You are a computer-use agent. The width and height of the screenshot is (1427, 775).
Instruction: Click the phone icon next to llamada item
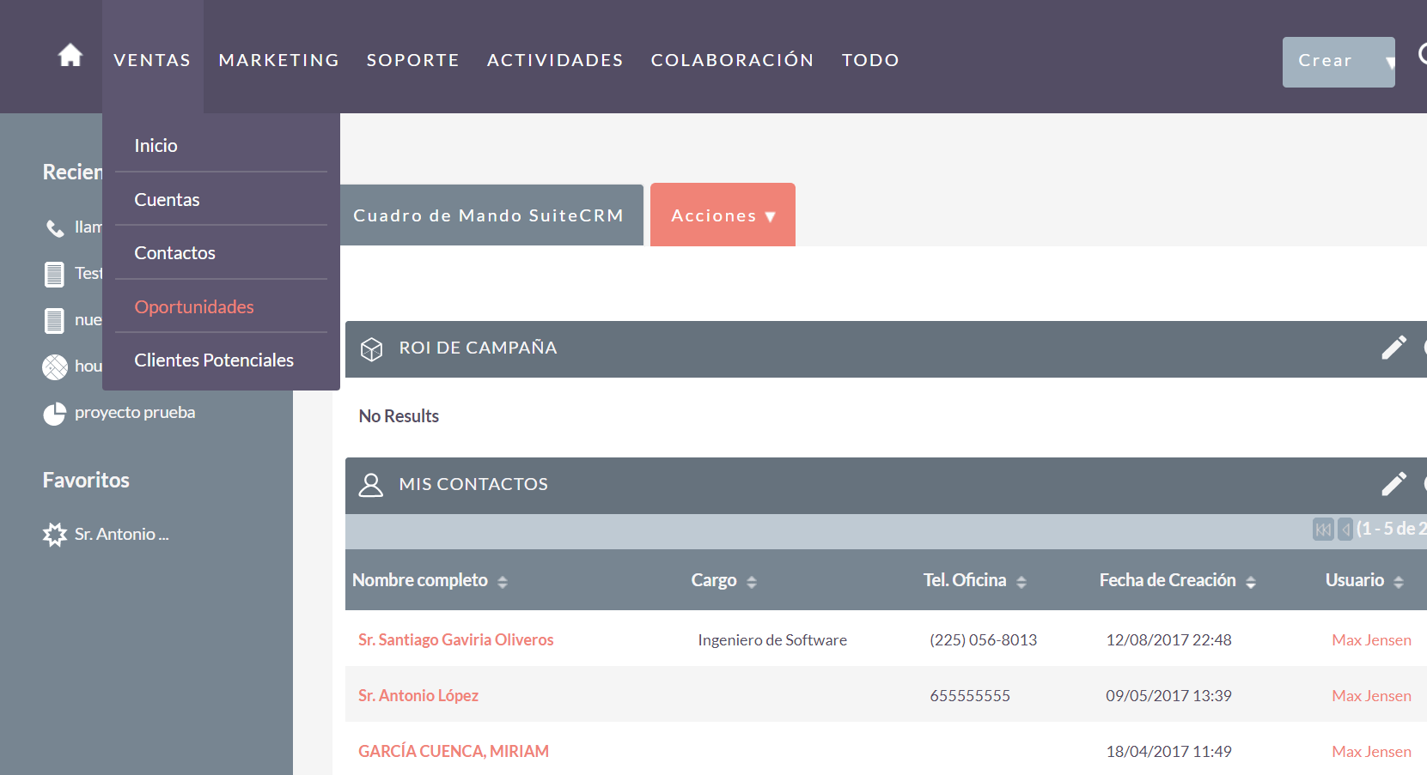point(53,227)
